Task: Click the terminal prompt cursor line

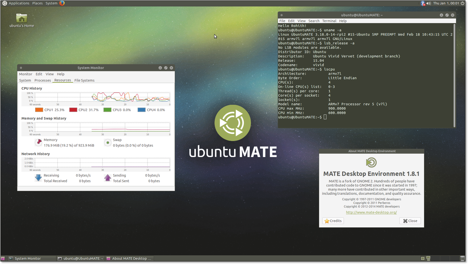Action: (302, 117)
